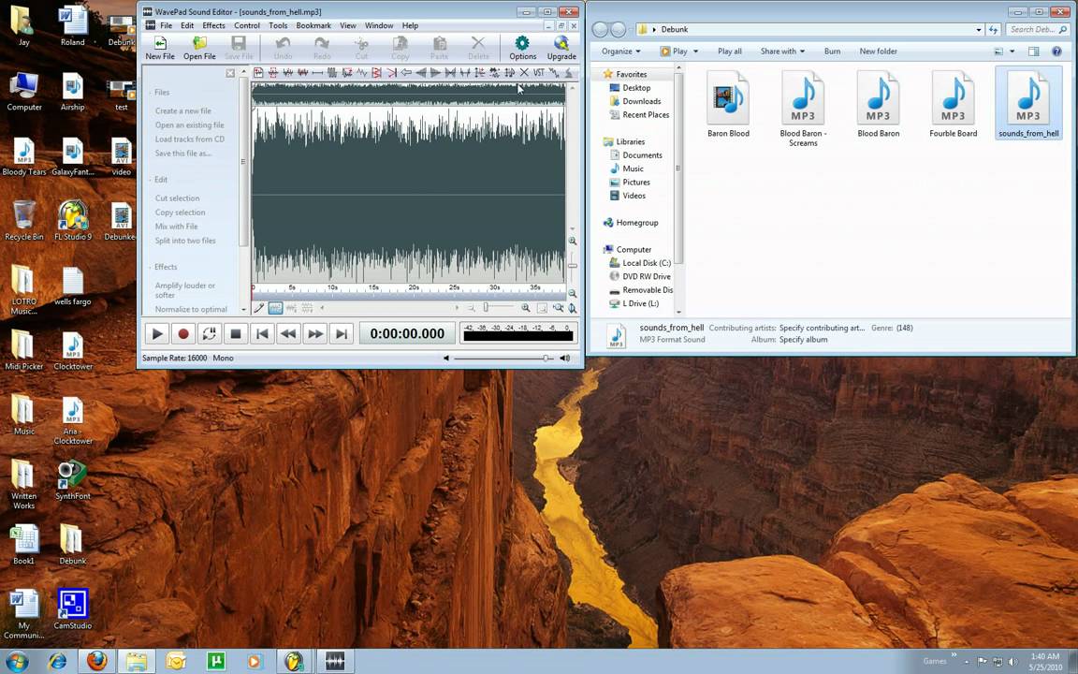Click the New File toolbar icon
Viewport: 1078px width, 674px height.
pos(159,48)
